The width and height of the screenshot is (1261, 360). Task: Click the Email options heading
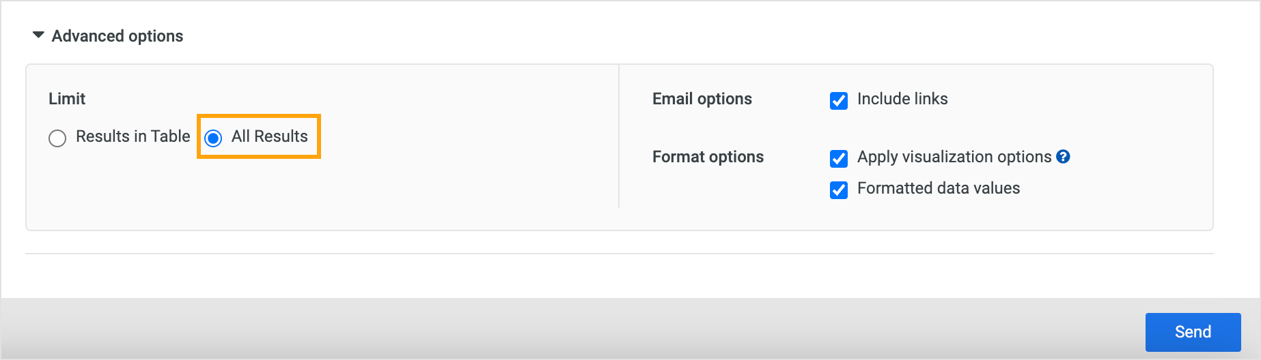[702, 99]
